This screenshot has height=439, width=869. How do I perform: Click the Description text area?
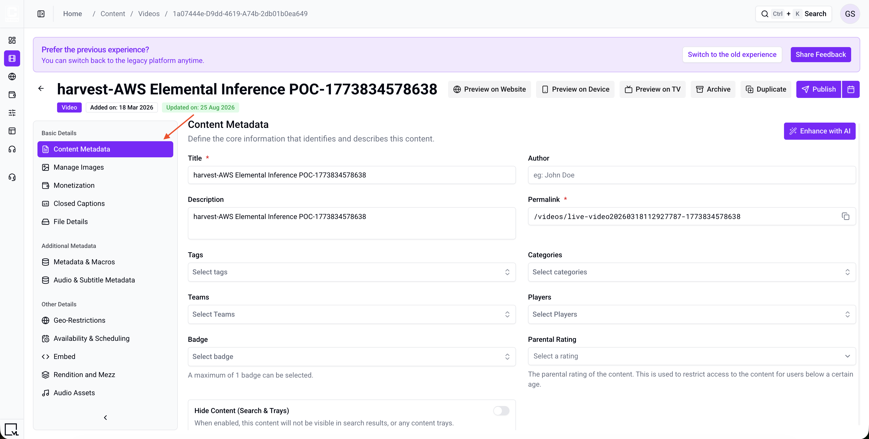[x=352, y=223]
